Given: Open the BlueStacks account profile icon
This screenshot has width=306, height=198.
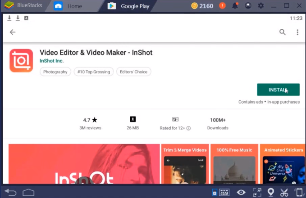Looking at the screenshot, I should (x=248, y=6).
